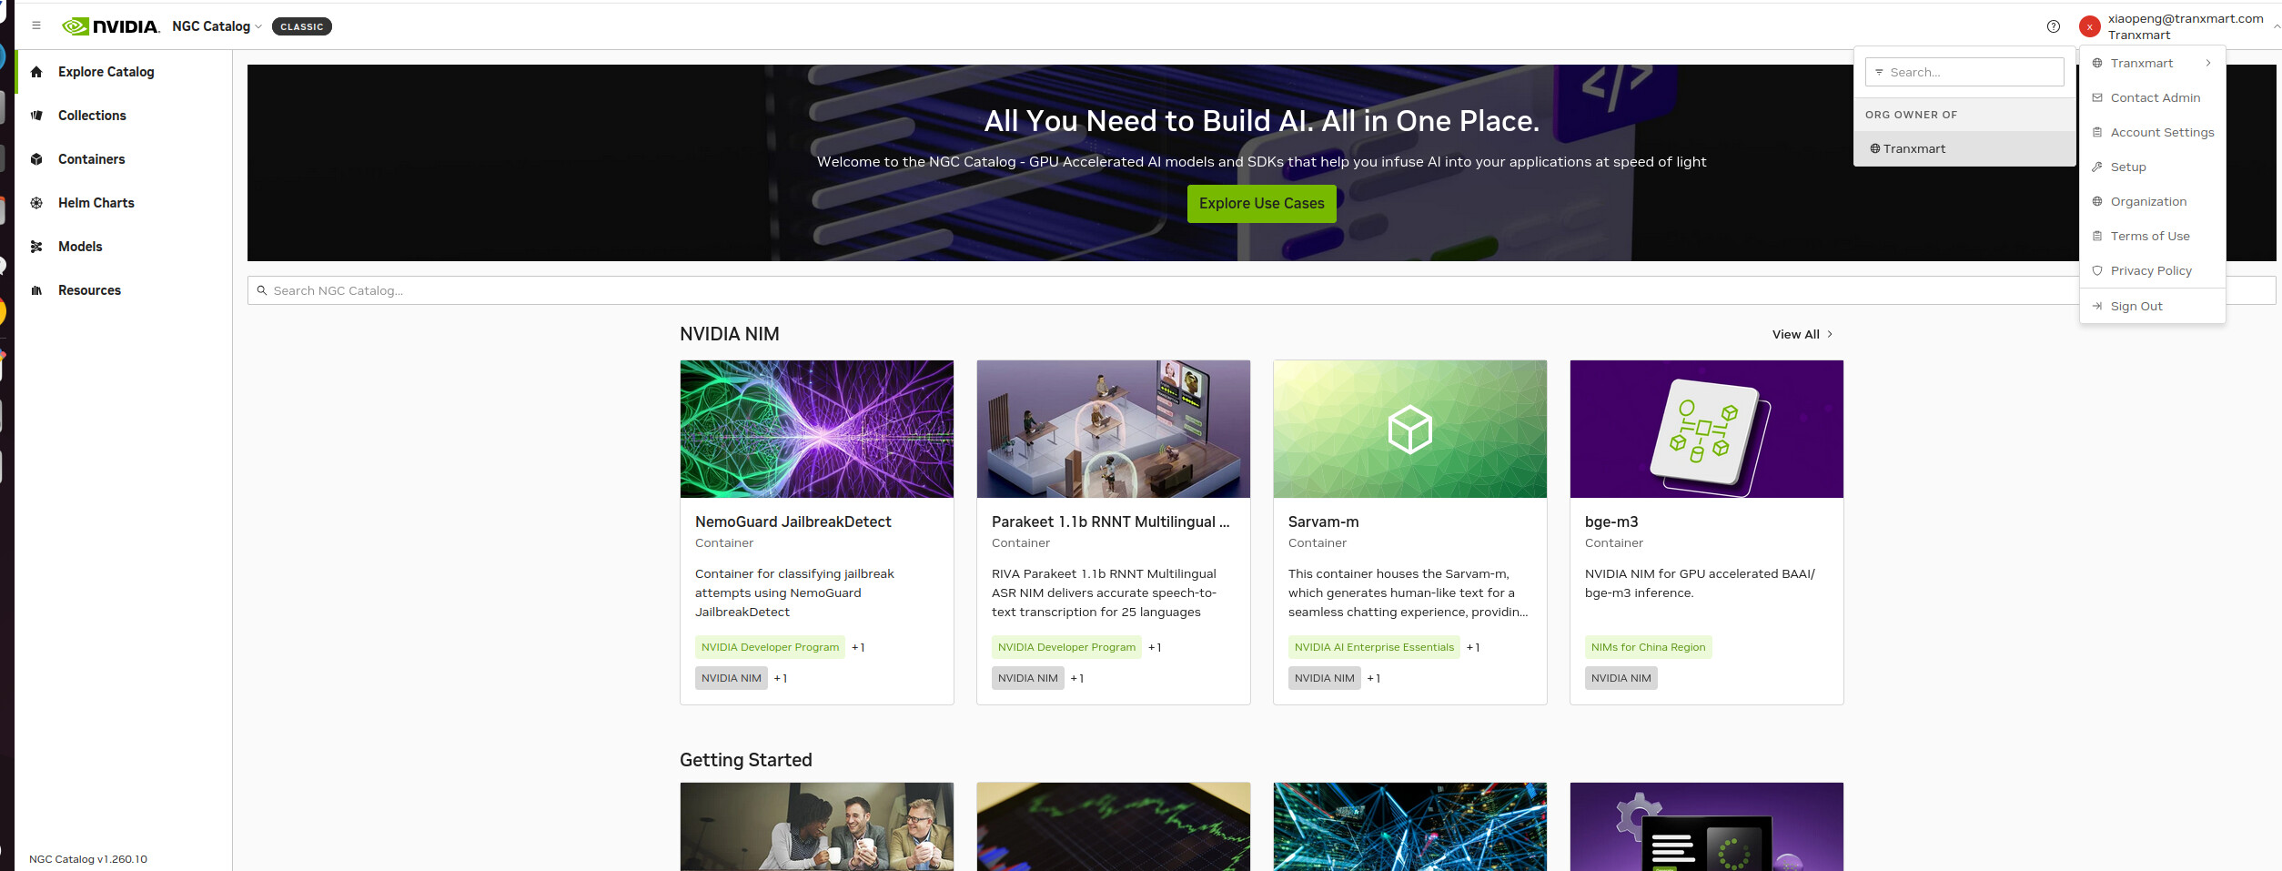2282x871 pixels.
Task: Click NVIDIA NIM tag on bge-m3 card
Action: coord(1621,678)
